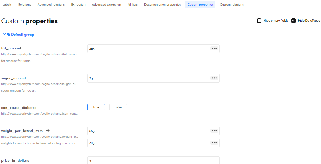Image resolution: width=321 pixels, height=164 pixels.
Task: Click the ellipsis icon on 55gr. value
Action: click(214, 131)
